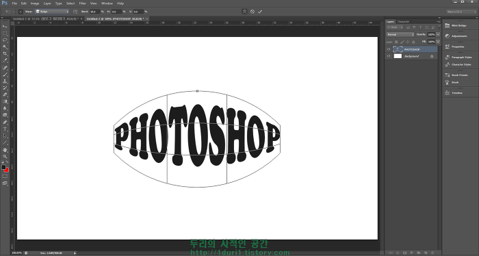Open the workspace switcher dropdown

(x=461, y=12)
